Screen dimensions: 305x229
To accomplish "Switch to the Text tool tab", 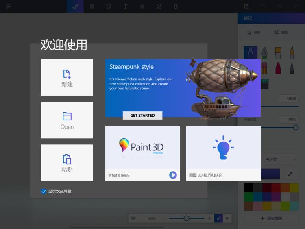I will click(x=126, y=7).
